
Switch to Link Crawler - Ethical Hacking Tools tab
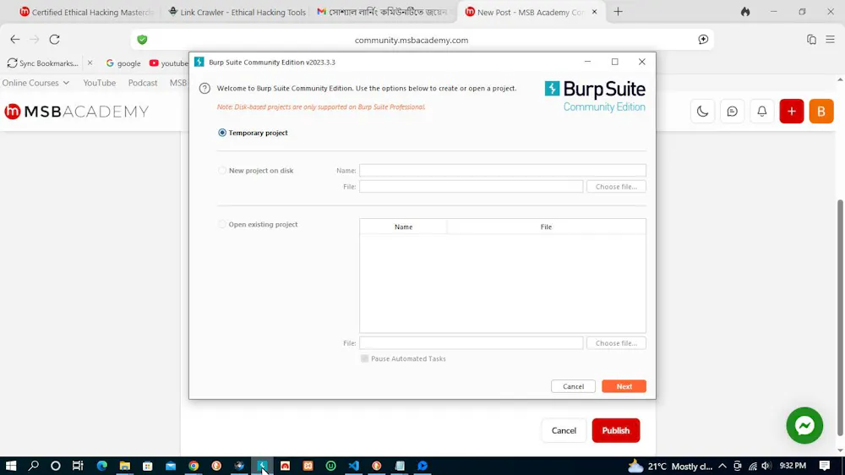tap(237, 12)
